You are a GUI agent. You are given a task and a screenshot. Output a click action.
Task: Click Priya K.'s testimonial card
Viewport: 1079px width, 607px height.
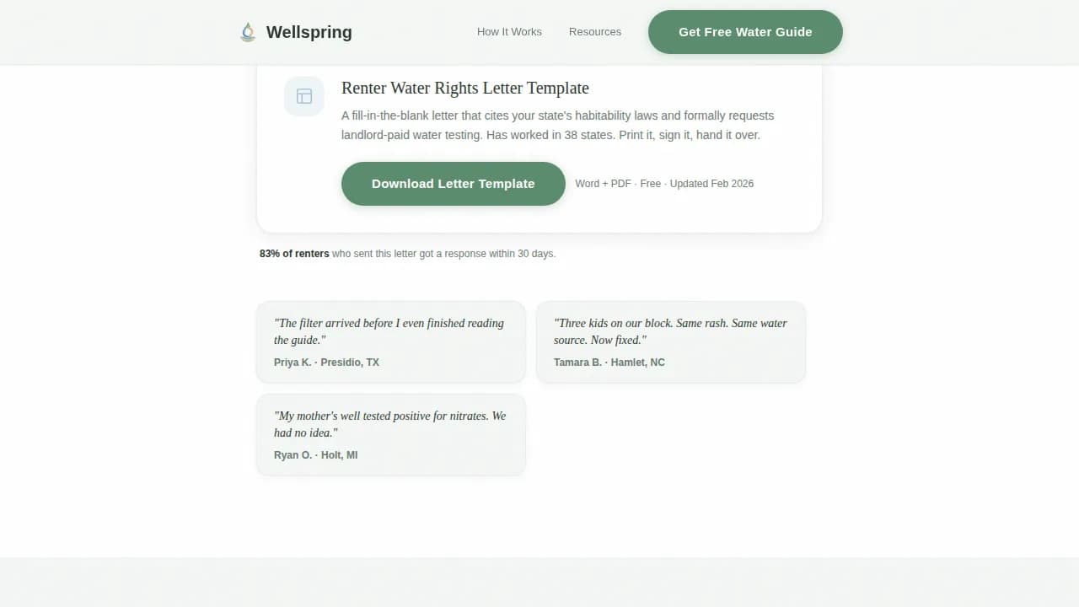pyautogui.click(x=390, y=341)
